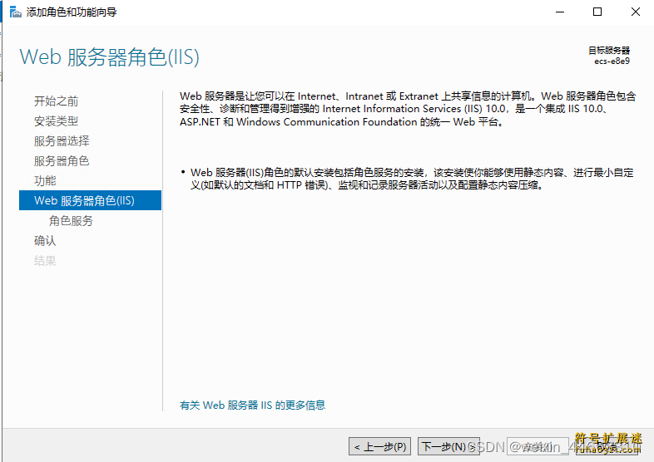654x462 pixels.
Task: Open the 角色服务 sub-step
Action: coord(71,221)
